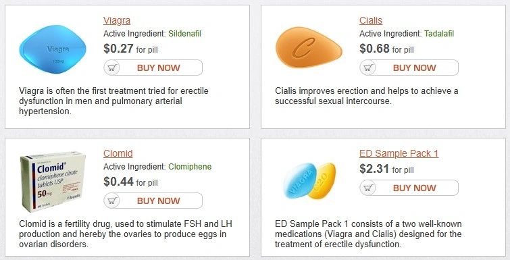510x260 pixels.
Task: Open the Clomid product title link
Action: (x=118, y=153)
